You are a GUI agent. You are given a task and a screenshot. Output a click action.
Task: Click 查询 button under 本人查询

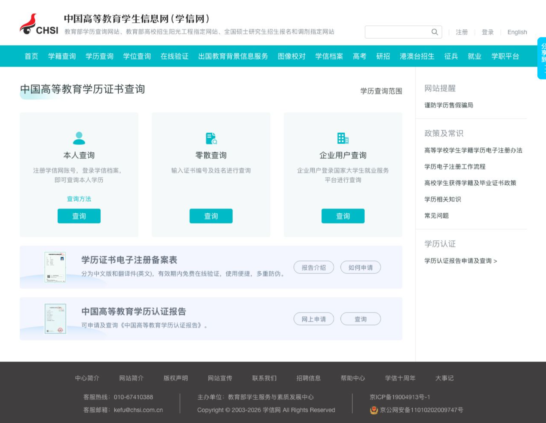(x=79, y=216)
